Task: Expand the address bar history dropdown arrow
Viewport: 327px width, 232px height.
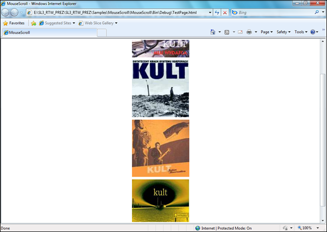Action: coord(210,13)
